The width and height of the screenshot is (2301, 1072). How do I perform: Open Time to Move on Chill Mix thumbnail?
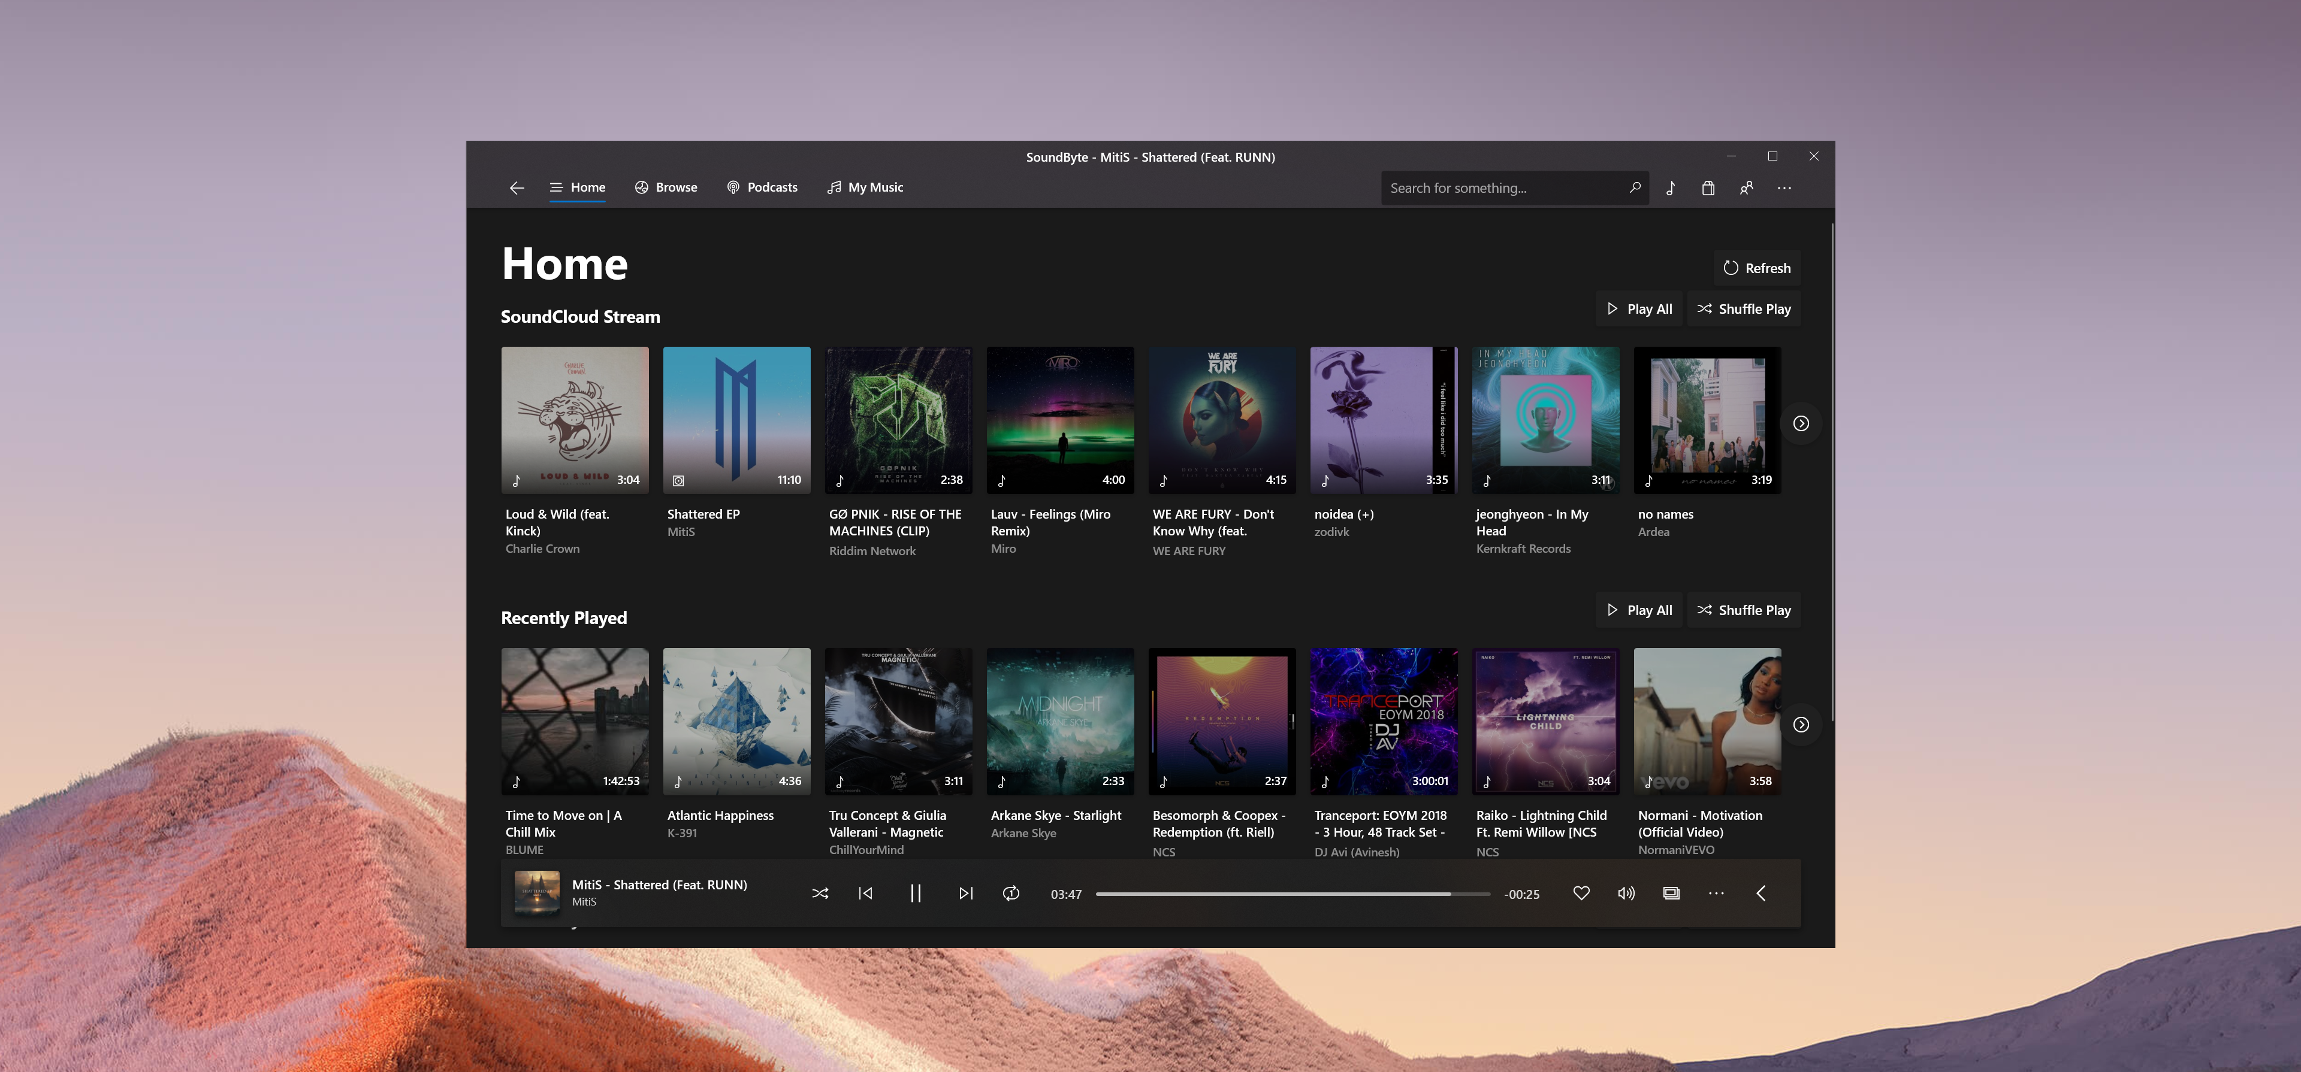click(575, 722)
